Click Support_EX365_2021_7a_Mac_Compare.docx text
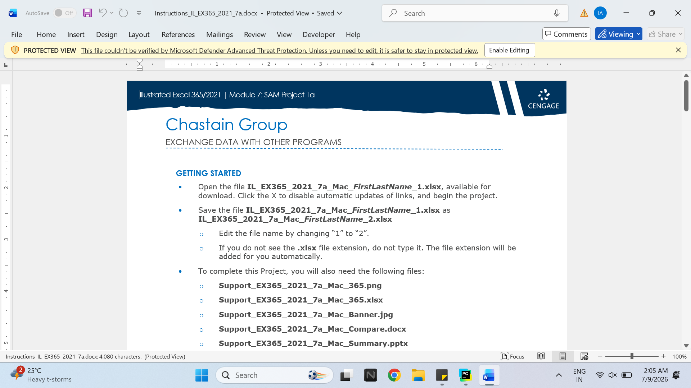This screenshot has width=691, height=388. click(x=312, y=329)
